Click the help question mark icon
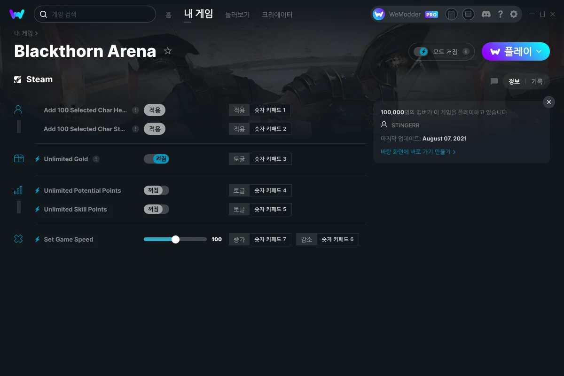The image size is (564, 376). coord(500,14)
